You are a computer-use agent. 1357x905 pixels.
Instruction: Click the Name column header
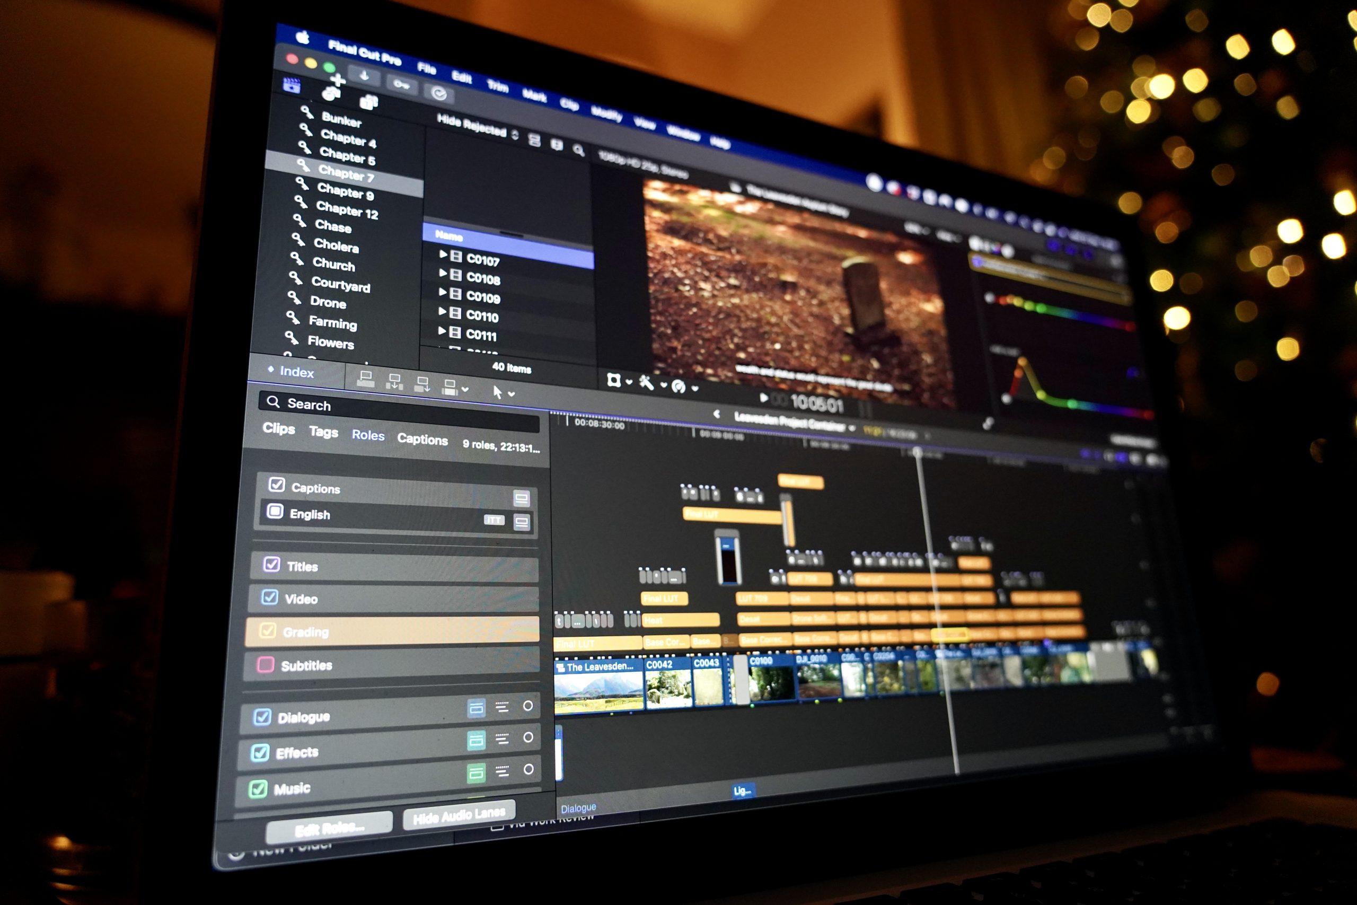pos(449,235)
